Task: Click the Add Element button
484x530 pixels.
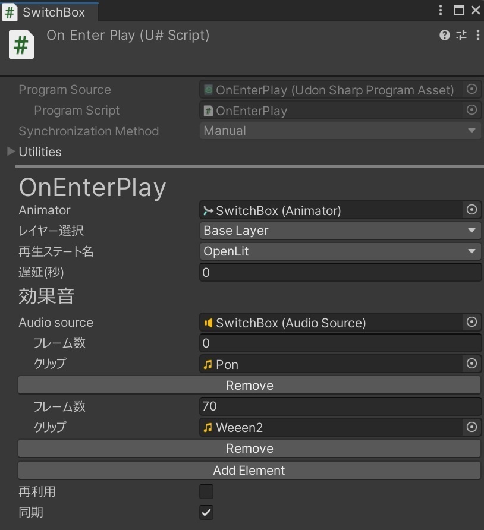Action: coord(249,470)
